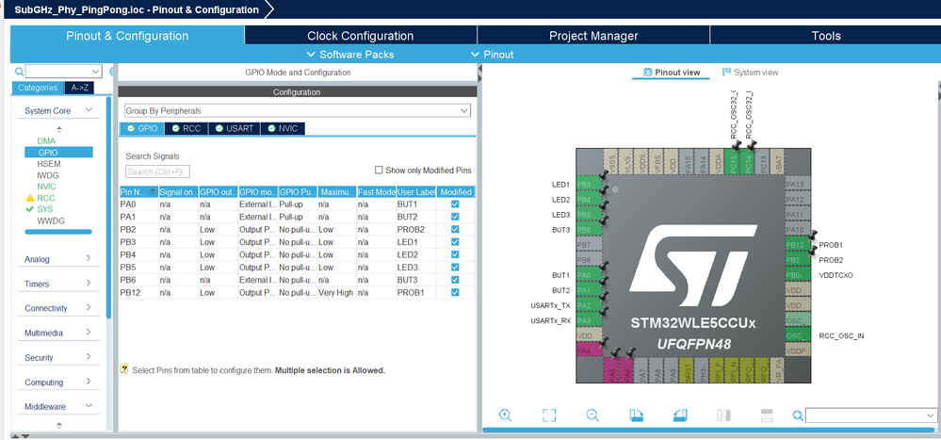Open the pin search combo box dropdown

coord(931,416)
